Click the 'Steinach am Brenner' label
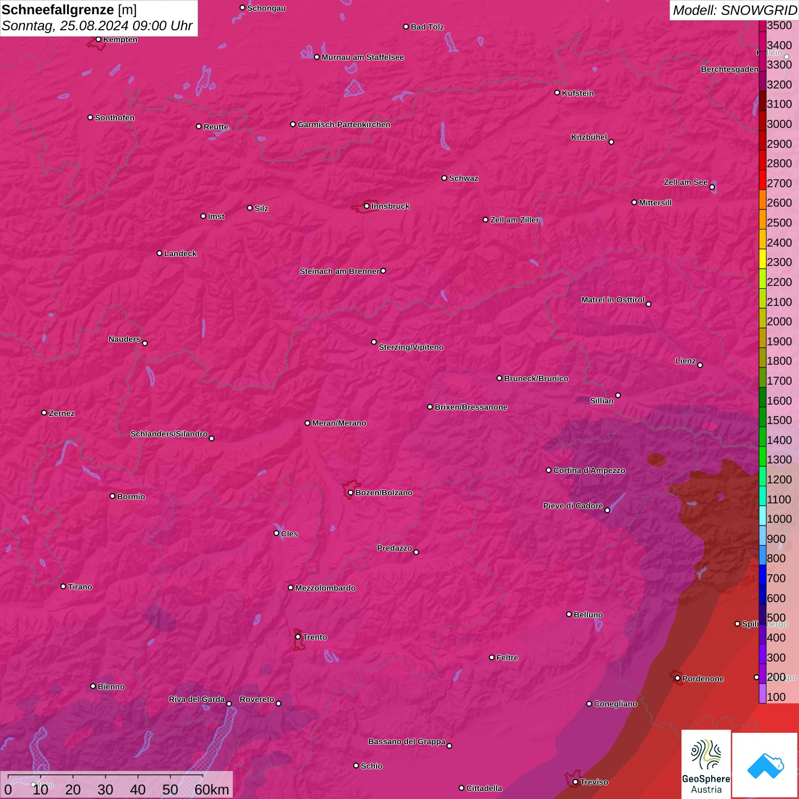The image size is (799, 799). (x=339, y=271)
